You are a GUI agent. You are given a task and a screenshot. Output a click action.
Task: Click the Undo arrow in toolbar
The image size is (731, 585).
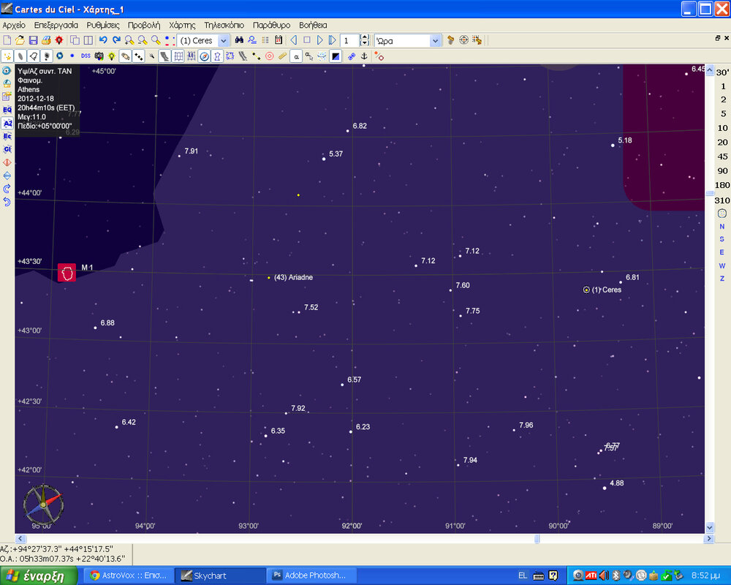[103, 40]
